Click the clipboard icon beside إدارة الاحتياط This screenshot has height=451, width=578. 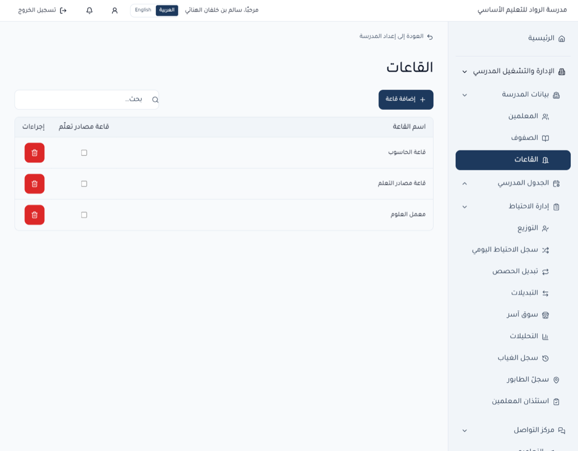tap(556, 207)
